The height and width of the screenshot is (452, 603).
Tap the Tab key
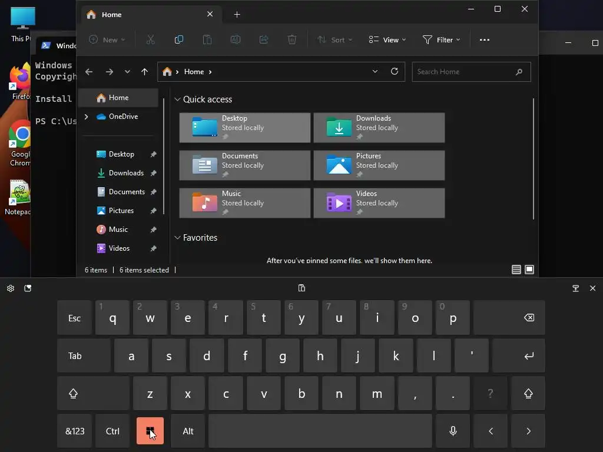click(84, 355)
